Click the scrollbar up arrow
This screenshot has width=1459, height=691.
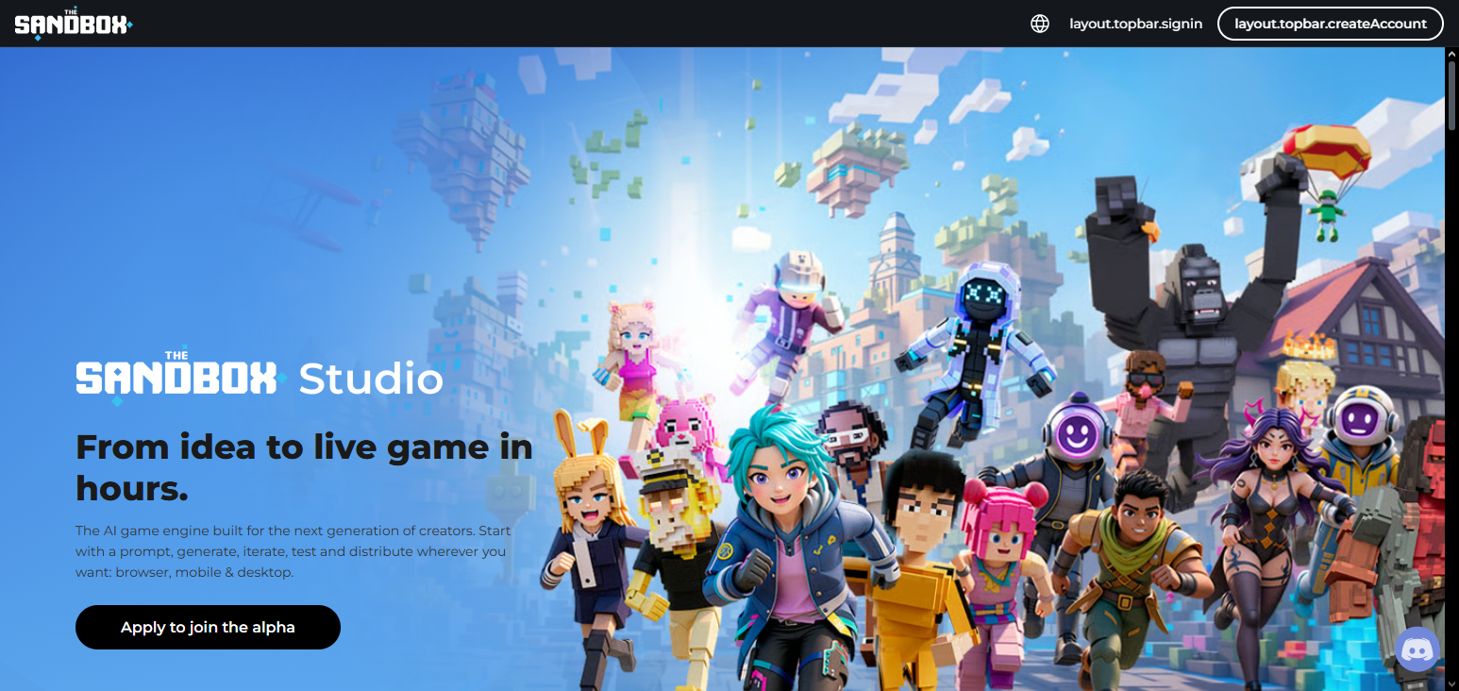[x=1451, y=55]
